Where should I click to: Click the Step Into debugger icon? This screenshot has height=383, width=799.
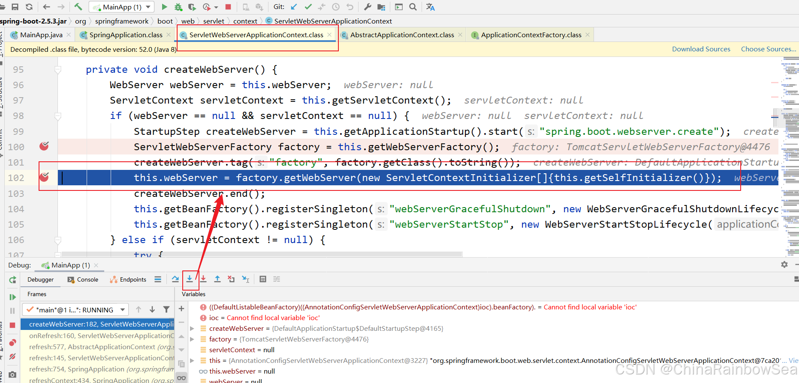(189, 279)
